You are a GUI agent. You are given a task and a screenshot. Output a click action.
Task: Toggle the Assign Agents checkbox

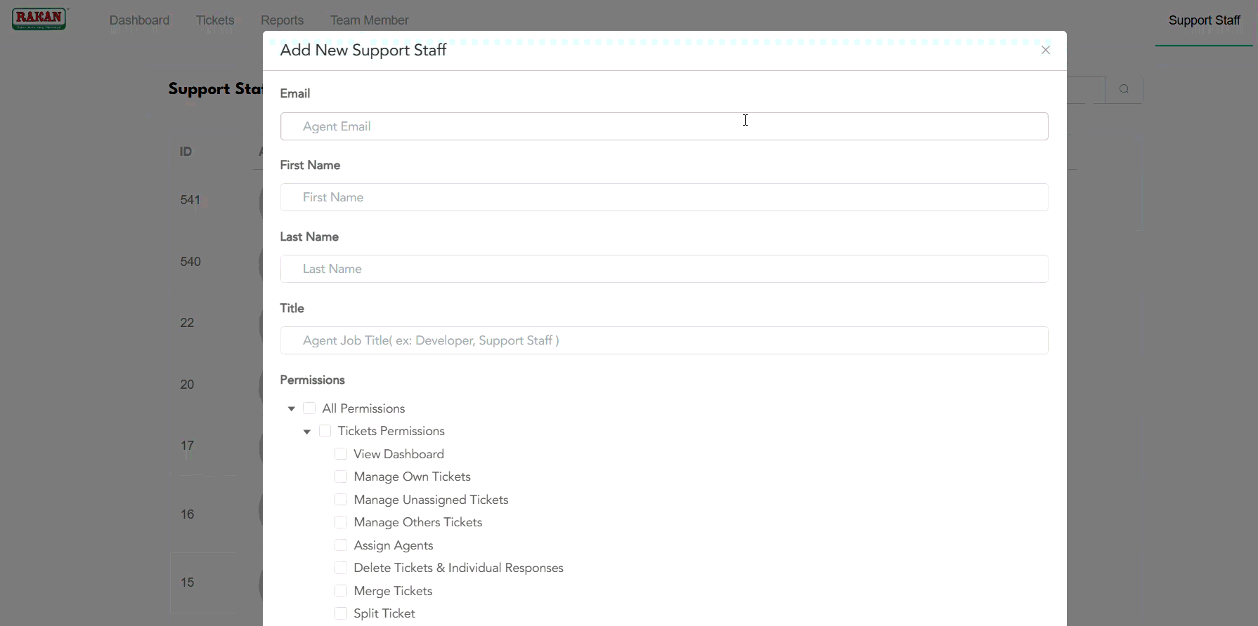click(x=341, y=545)
